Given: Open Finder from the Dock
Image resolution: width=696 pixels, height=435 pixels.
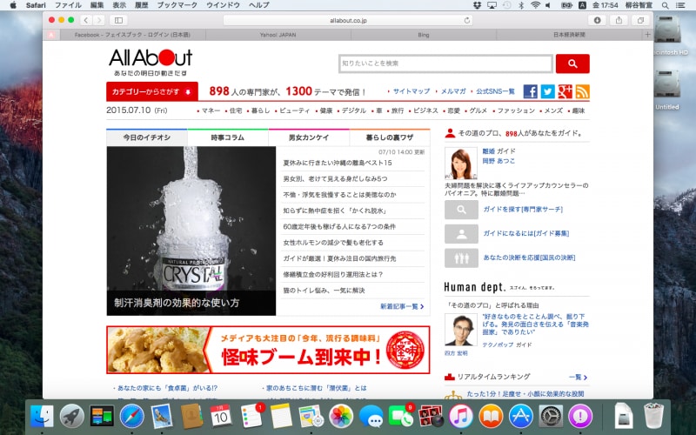Looking at the screenshot, I should point(42,417).
